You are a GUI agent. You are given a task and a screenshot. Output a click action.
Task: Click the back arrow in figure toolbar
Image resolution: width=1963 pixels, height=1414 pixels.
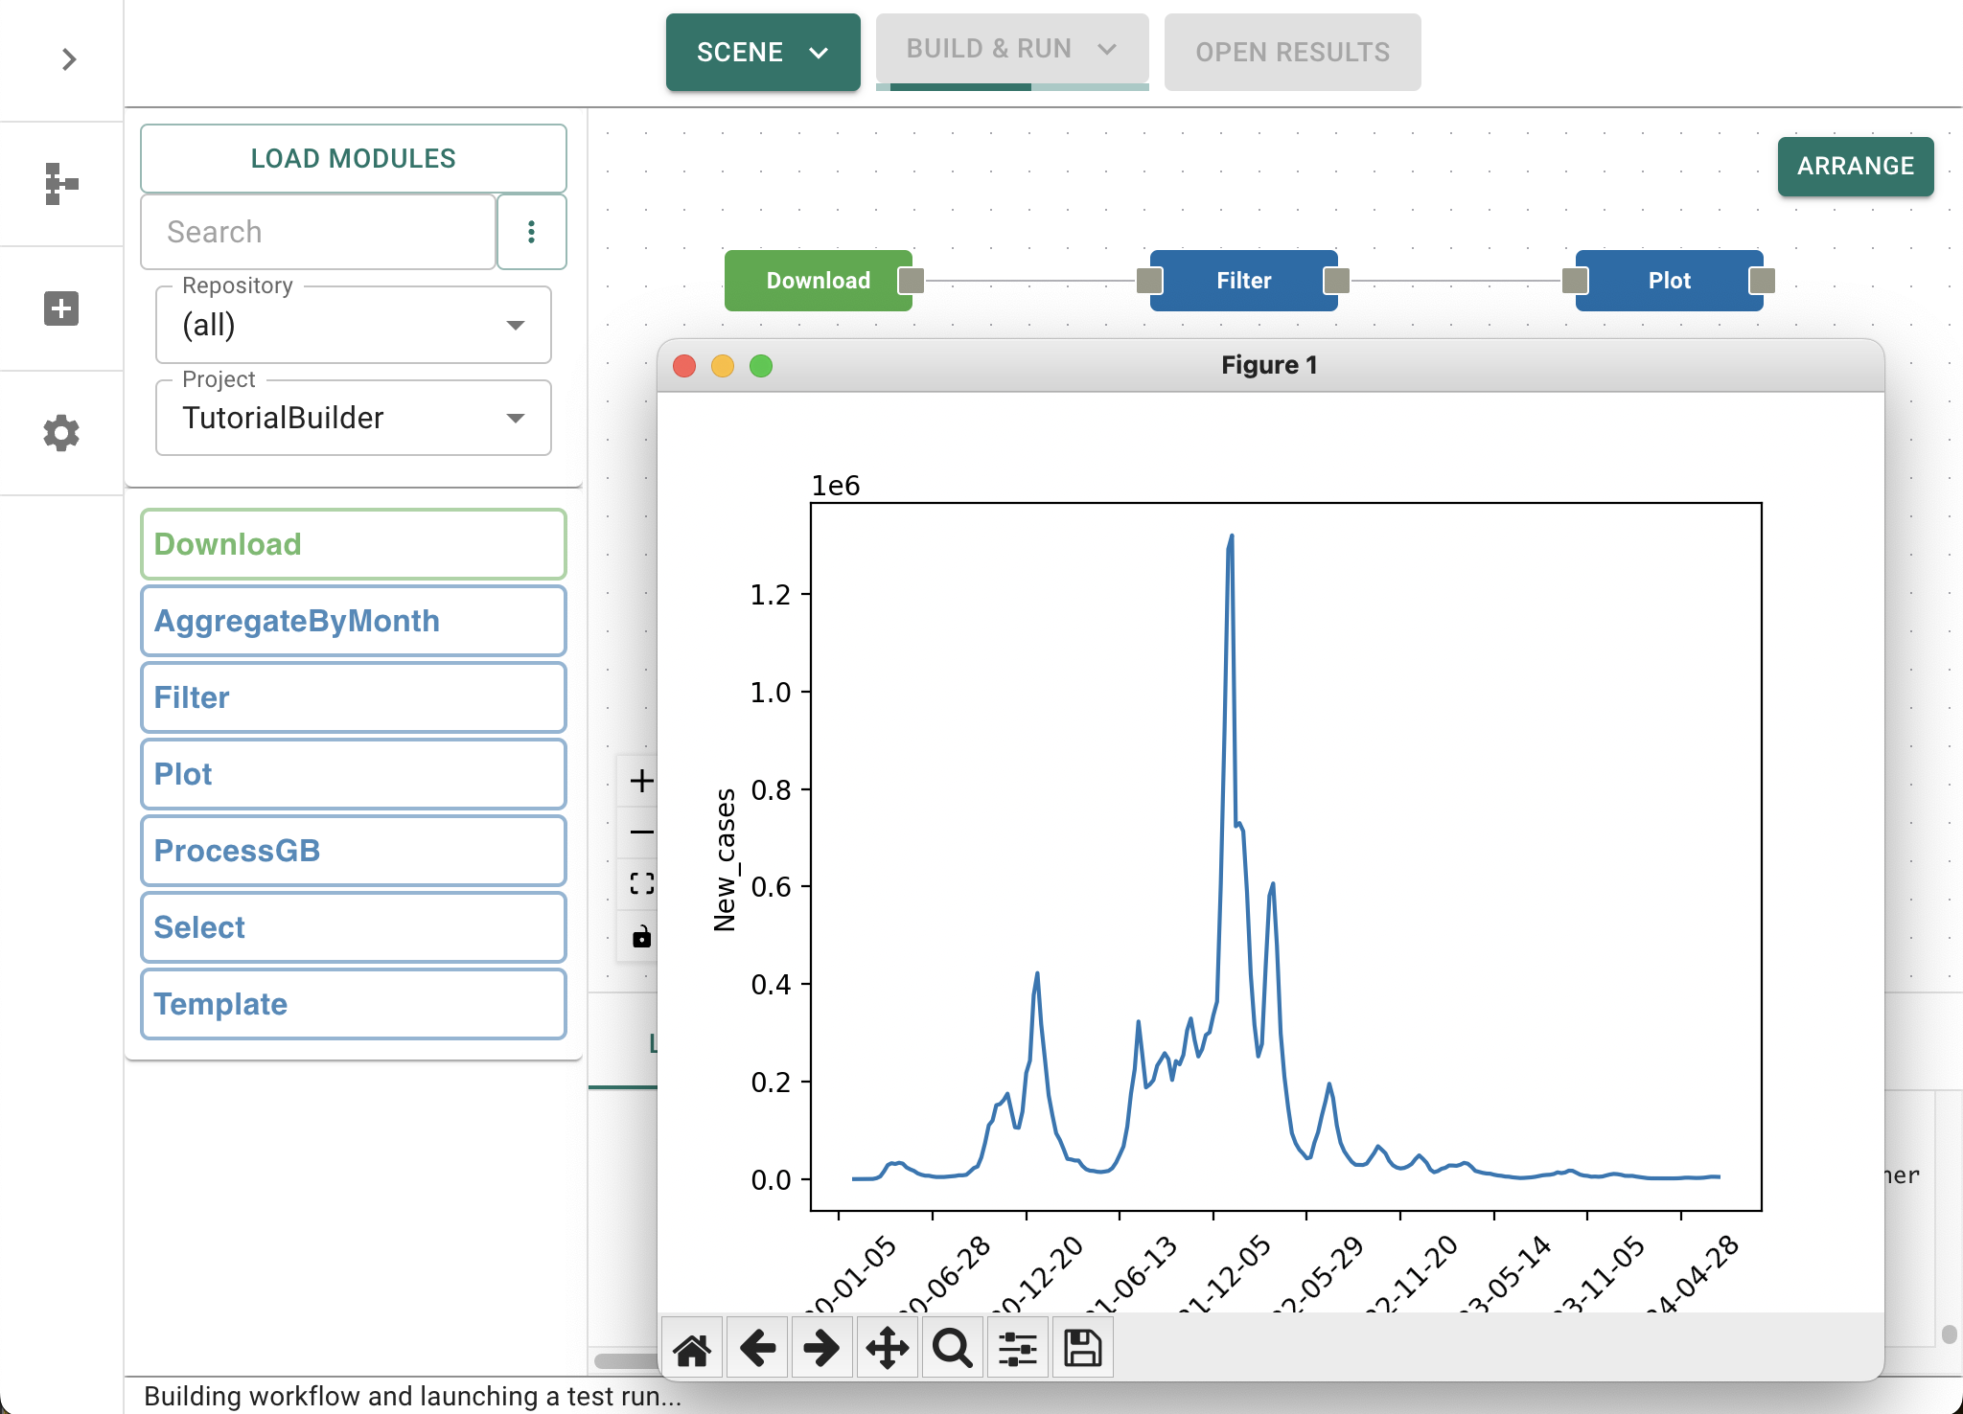click(x=757, y=1348)
